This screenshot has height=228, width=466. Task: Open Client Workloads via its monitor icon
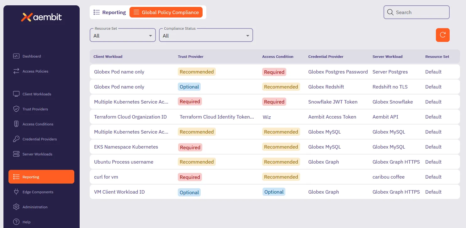(x=17, y=94)
